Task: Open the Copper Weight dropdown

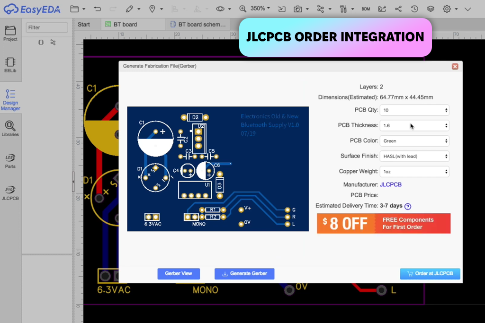Action: point(414,171)
